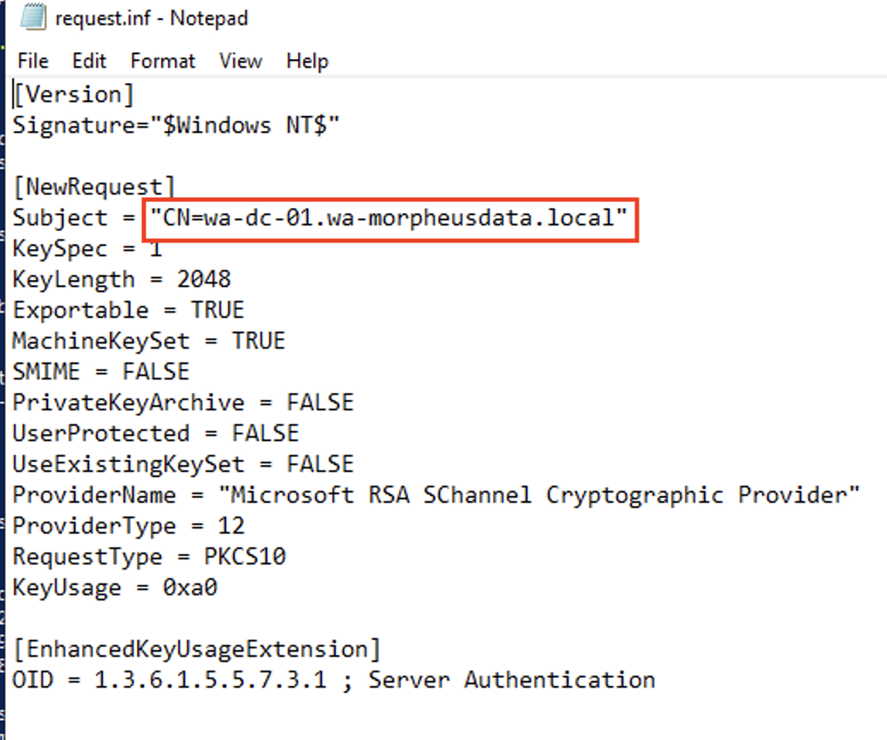Screen dimensions: 887x740
Task: Place cursor on the [Version] section header
Action: (73, 93)
